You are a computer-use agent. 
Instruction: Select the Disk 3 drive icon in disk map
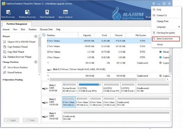tap(45, 117)
